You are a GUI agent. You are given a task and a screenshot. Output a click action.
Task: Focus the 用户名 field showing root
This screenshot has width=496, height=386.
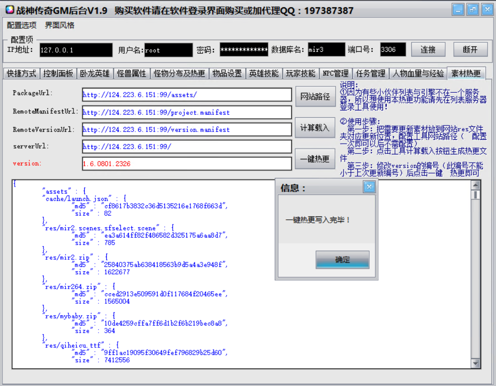coord(168,50)
